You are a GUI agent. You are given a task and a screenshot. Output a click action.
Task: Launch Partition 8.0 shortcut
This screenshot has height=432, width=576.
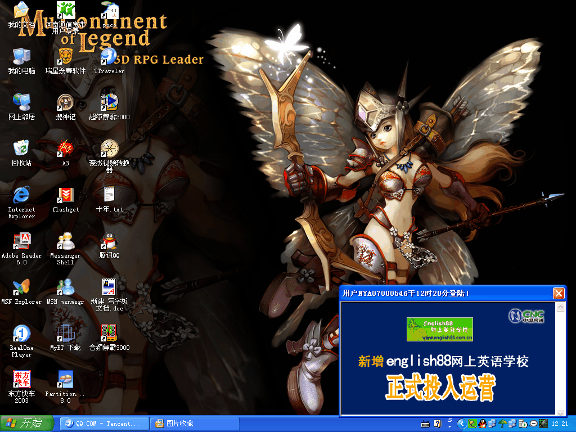(65, 387)
